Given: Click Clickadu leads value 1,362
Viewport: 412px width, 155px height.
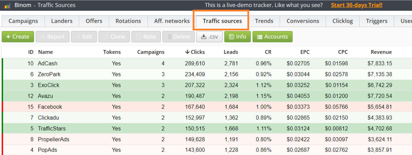Looking at the screenshot, I should point(231,118).
